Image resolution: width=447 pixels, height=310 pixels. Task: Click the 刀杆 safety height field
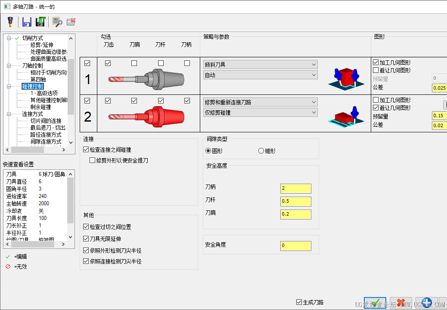(x=295, y=201)
